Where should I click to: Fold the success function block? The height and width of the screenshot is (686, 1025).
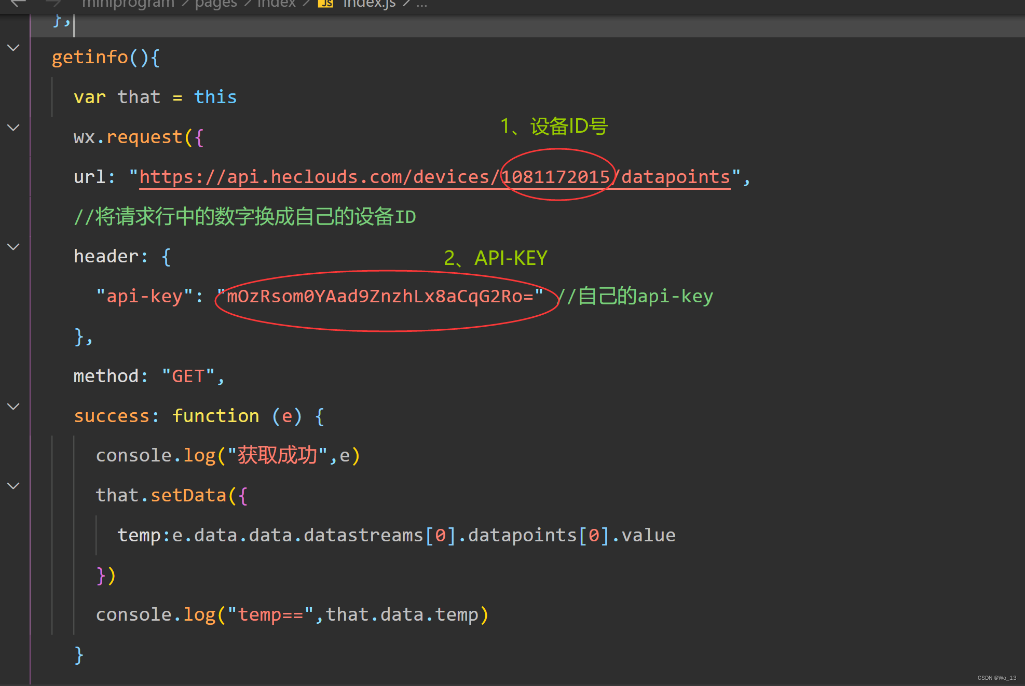click(x=13, y=407)
